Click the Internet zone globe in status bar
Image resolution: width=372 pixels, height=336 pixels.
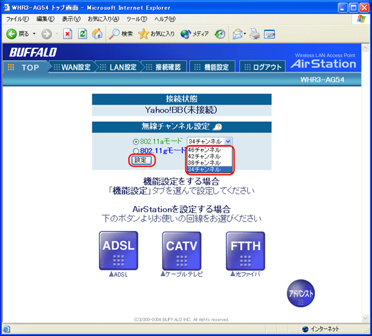(305, 329)
